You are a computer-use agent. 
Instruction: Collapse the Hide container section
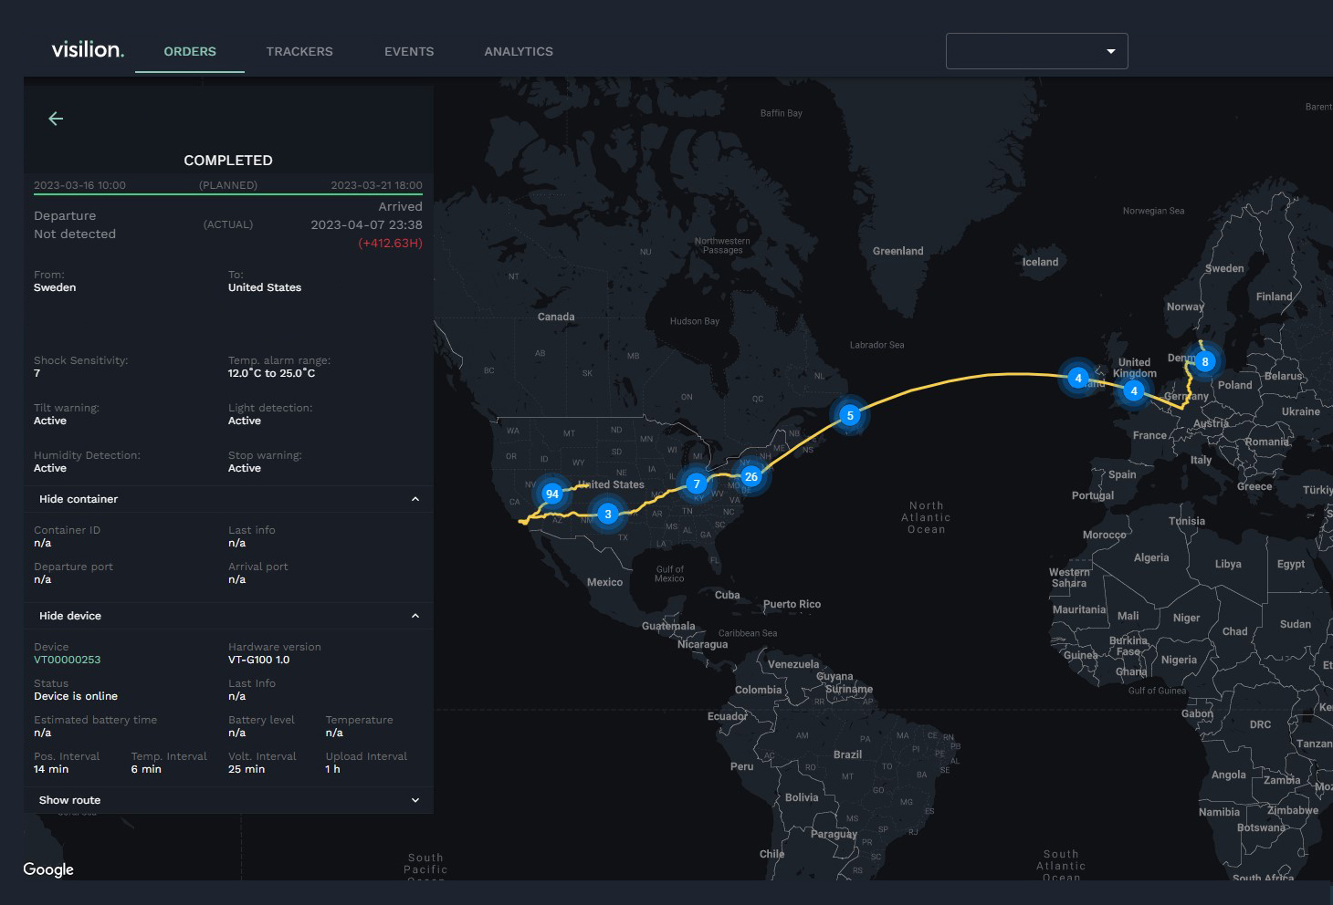228,499
